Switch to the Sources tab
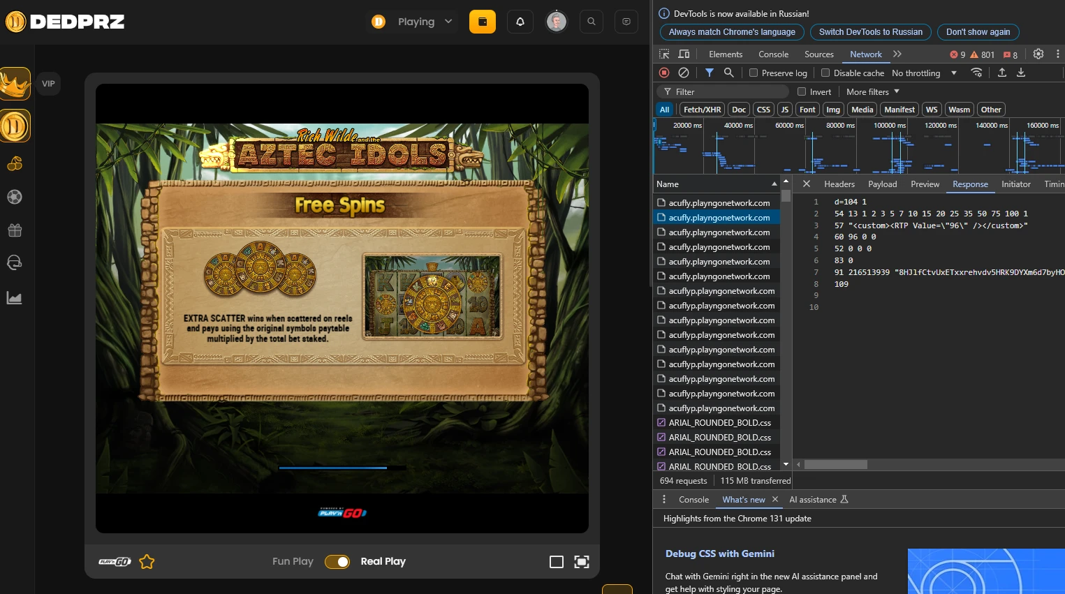Image resolution: width=1065 pixels, height=594 pixels. (819, 54)
